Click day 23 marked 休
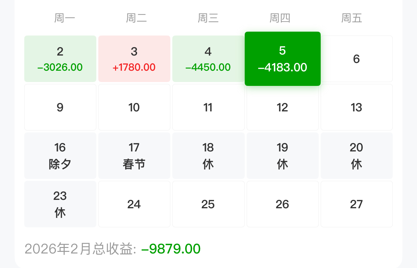Screen dimensions: 417x268 (60, 204)
